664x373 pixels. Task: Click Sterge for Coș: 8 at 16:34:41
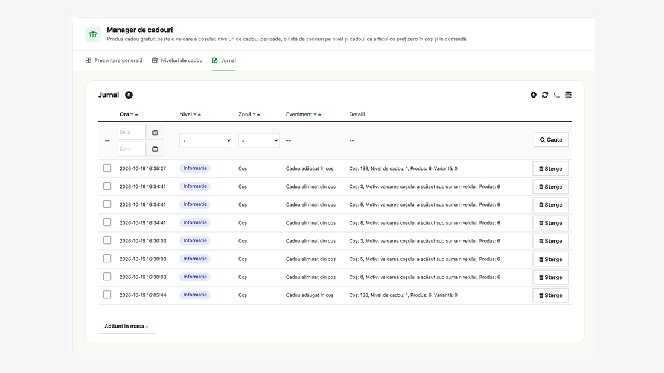[x=551, y=223]
